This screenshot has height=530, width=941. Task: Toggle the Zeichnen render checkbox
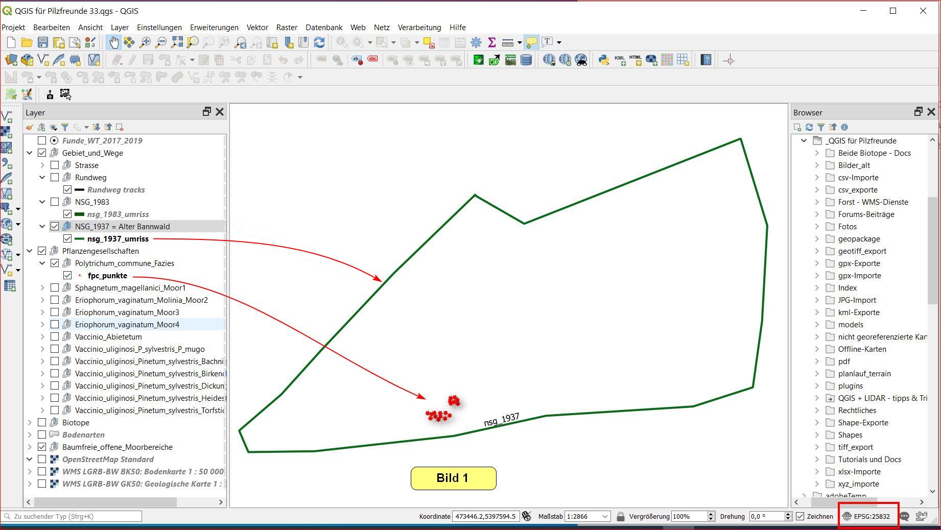tap(800, 516)
